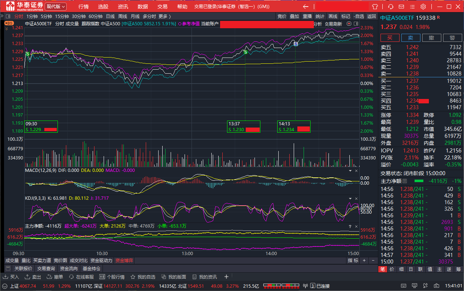Open the skin theme shirt icon
The height and width of the screenshot is (291, 464).
click(x=375, y=7)
